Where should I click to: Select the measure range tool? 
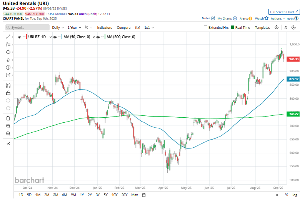point(8,75)
